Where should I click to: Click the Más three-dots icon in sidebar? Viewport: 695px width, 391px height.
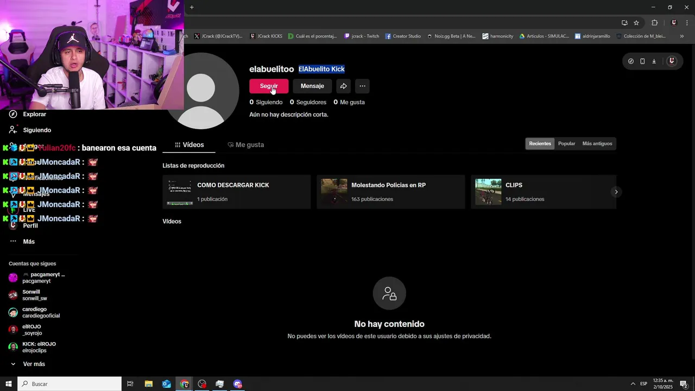[x=13, y=241]
